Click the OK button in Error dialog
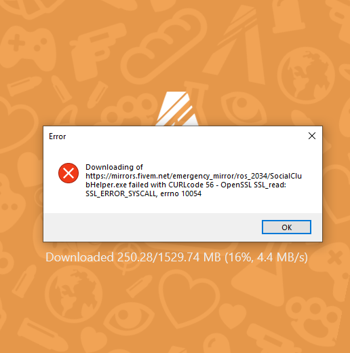Screen dimensions: 350x353 click(x=286, y=227)
